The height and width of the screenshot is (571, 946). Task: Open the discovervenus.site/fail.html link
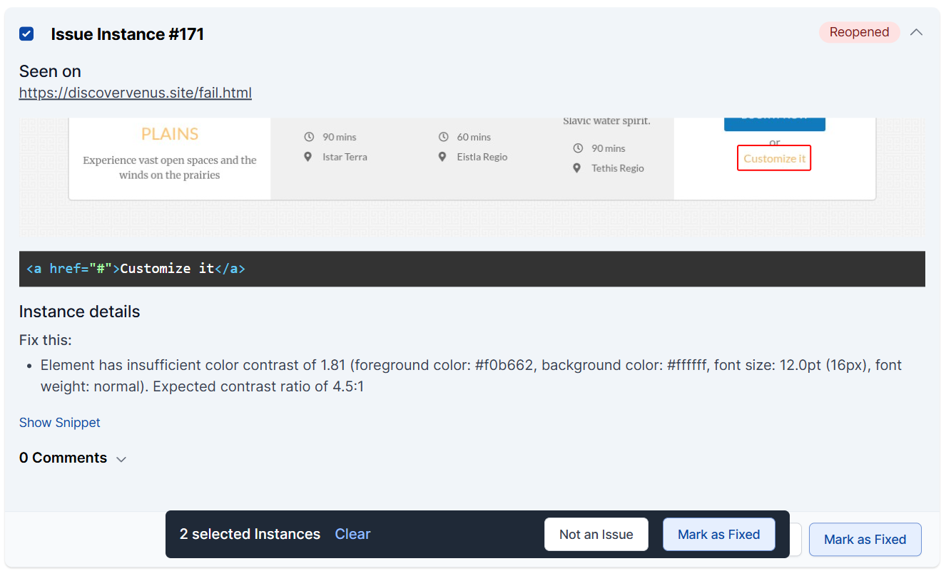135,93
